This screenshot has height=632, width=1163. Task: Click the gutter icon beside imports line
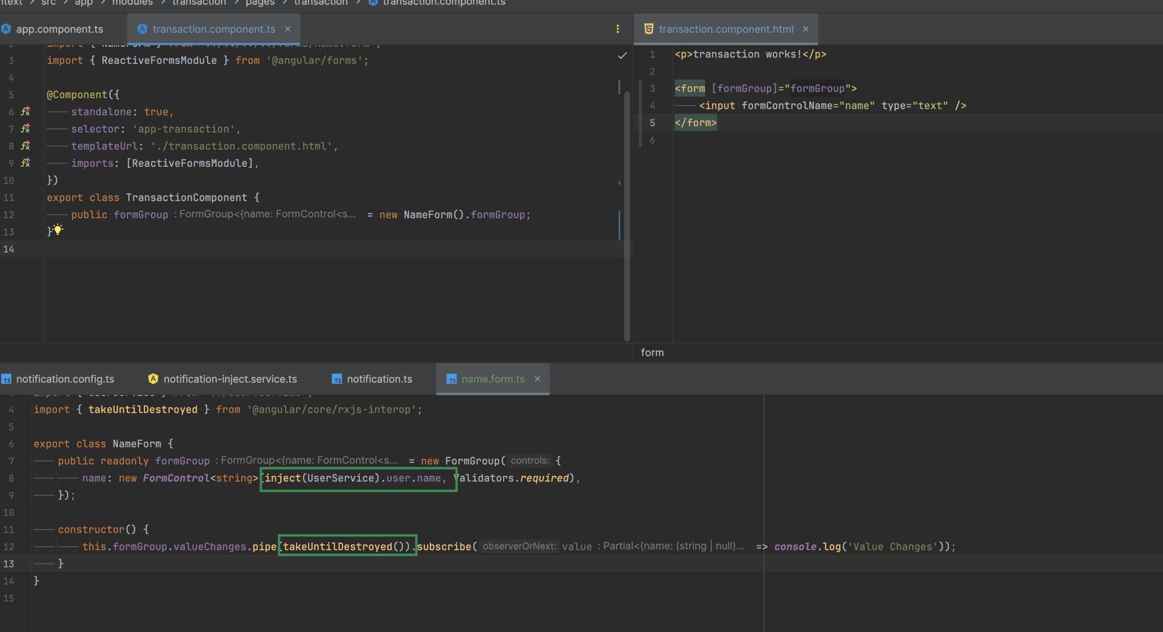26,163
